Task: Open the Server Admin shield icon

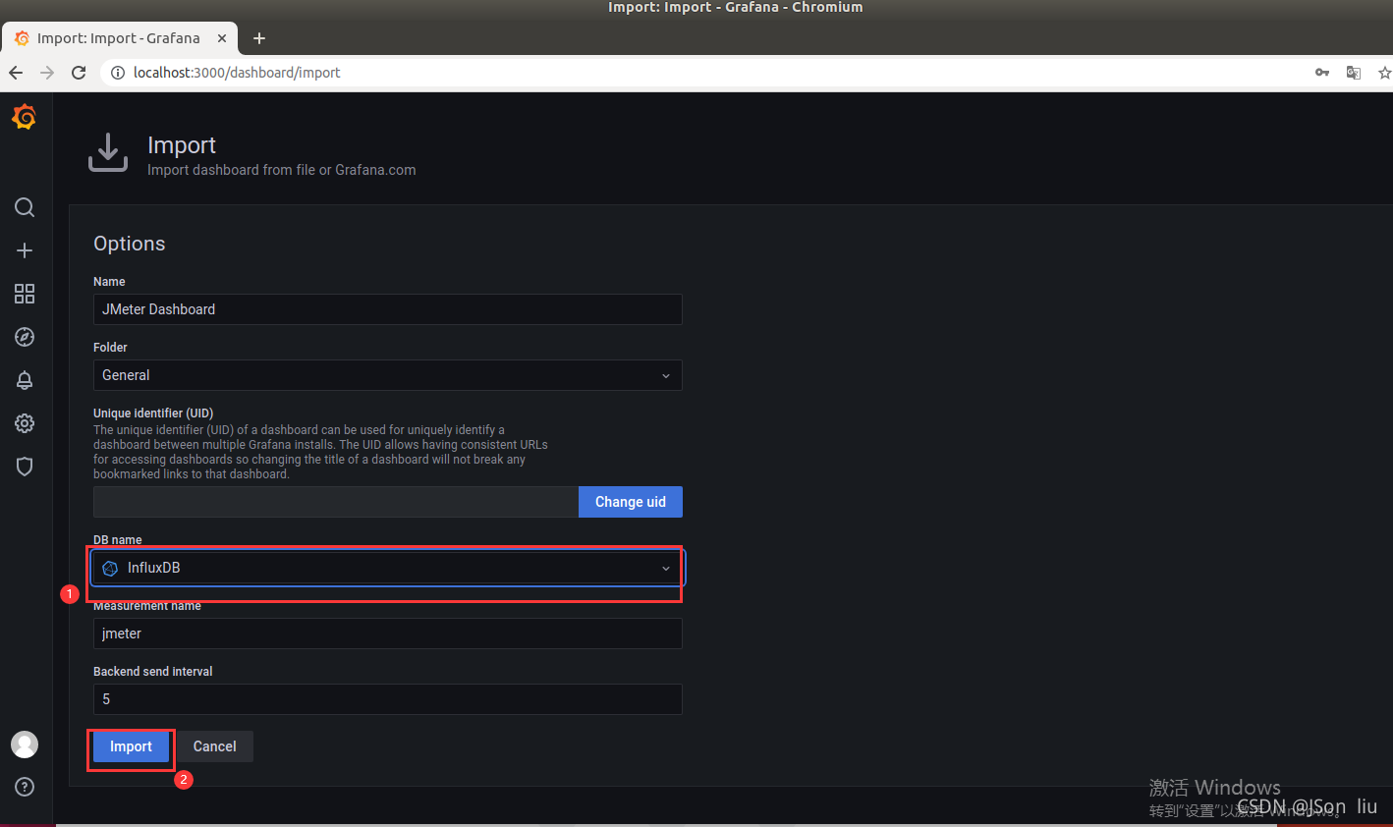Action: tap(25, 467)
